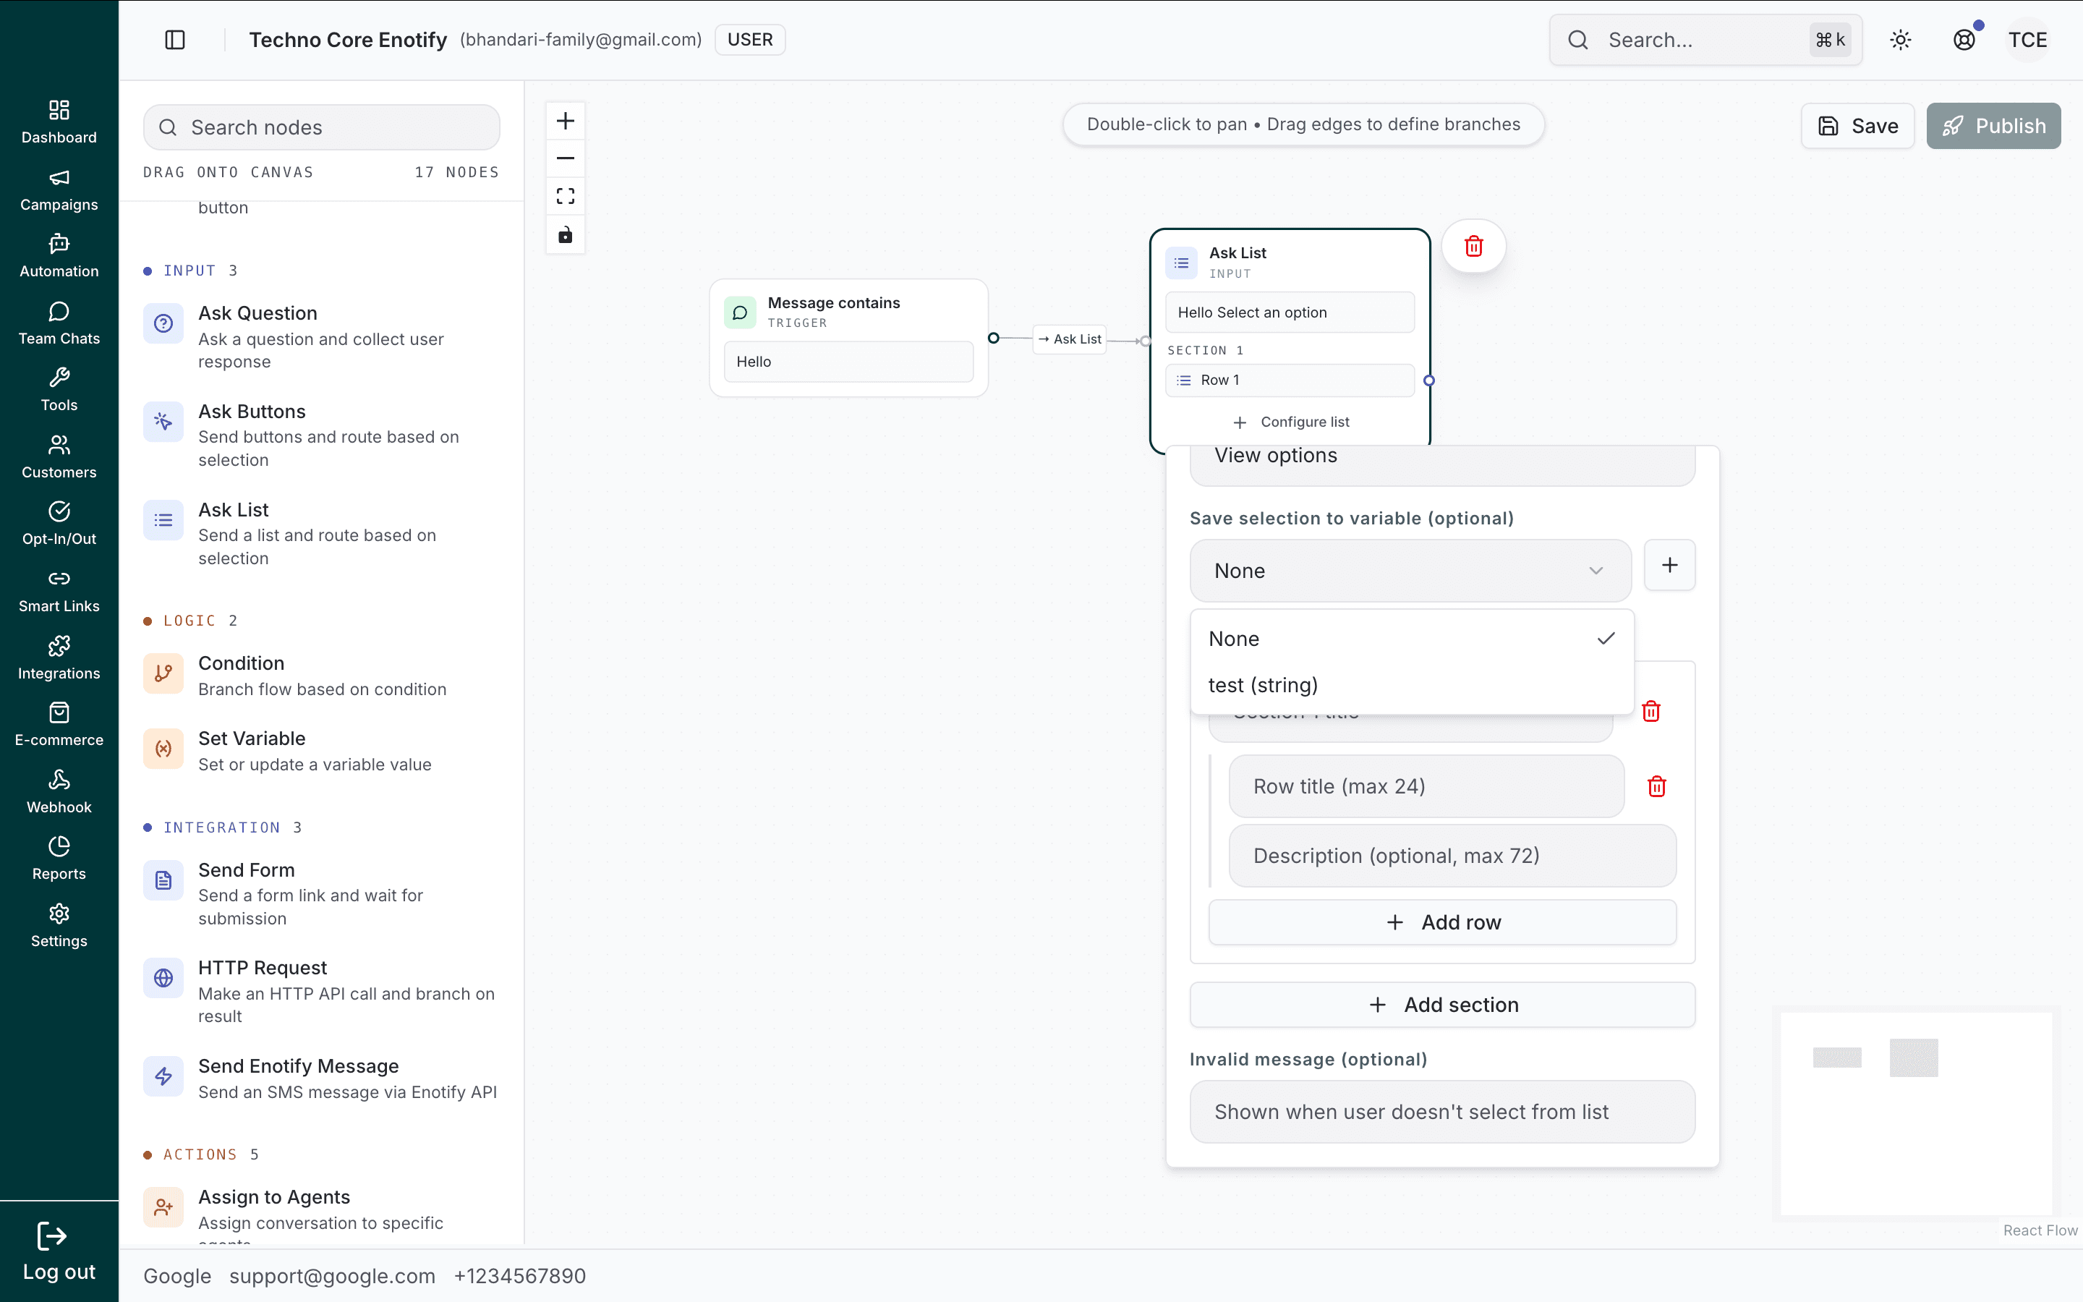Open the save selection variable dropdown
Viewport: 2083px width, 1302px height.
(x=1410, y=571)
